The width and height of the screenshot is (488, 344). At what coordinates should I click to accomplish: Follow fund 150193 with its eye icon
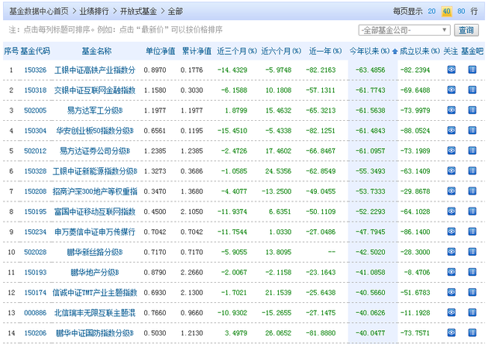452,272
